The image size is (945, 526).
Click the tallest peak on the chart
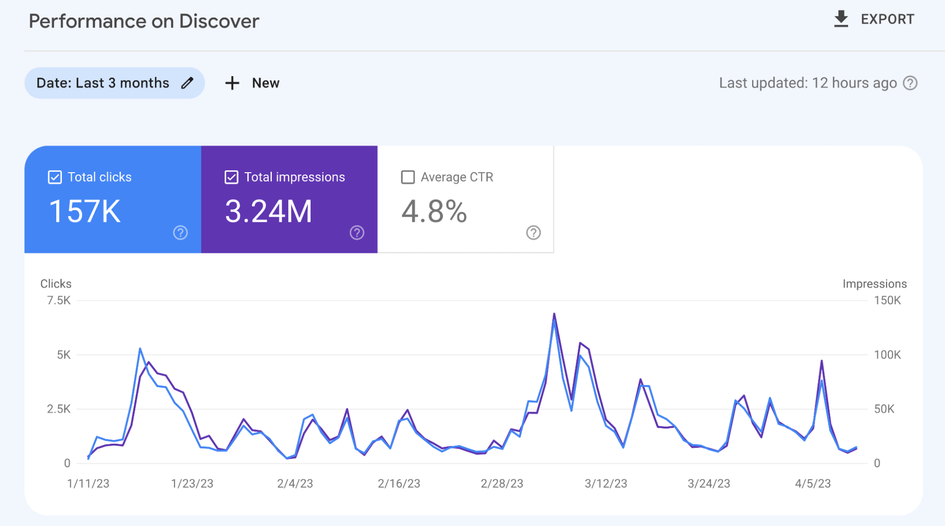[x=554, y=314]
